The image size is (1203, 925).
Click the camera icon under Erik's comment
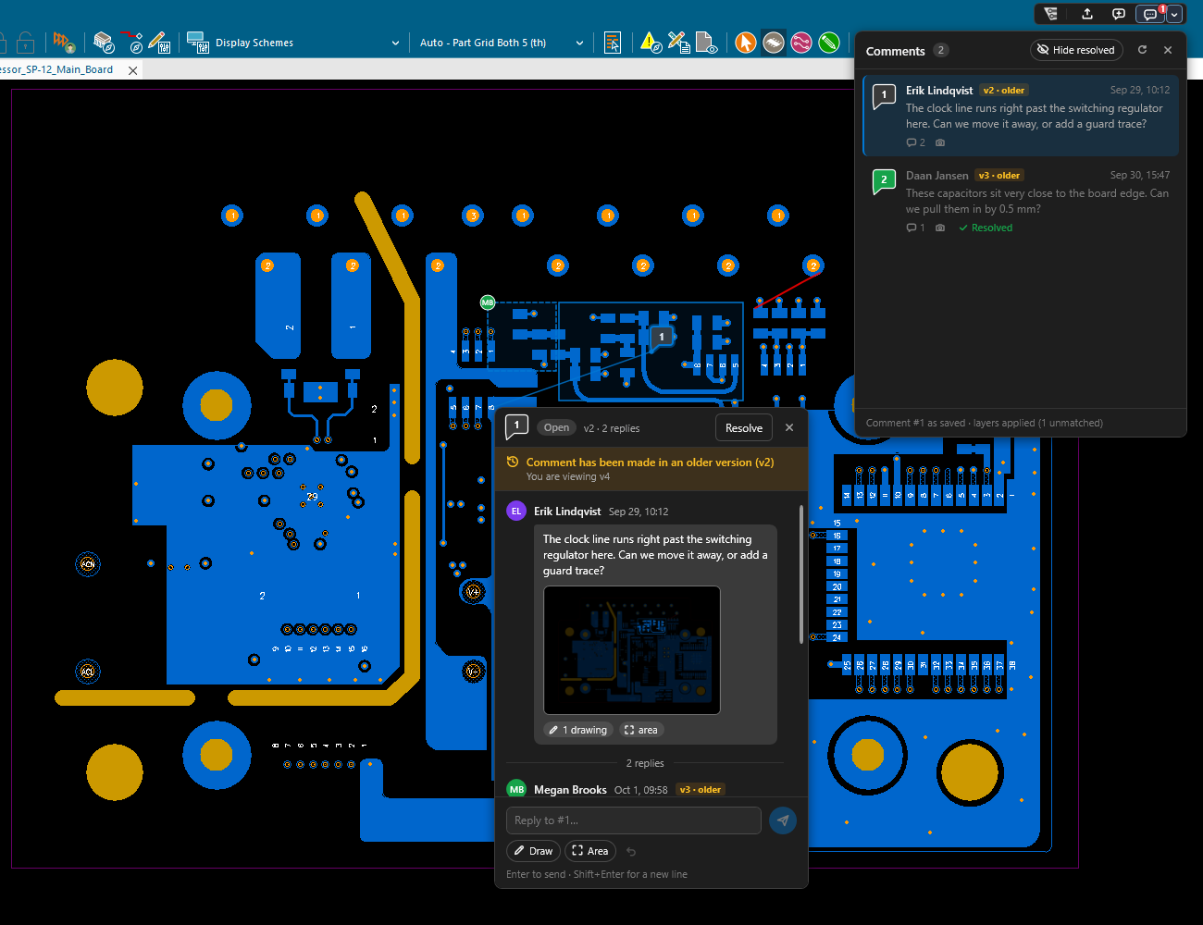[940, 142]
